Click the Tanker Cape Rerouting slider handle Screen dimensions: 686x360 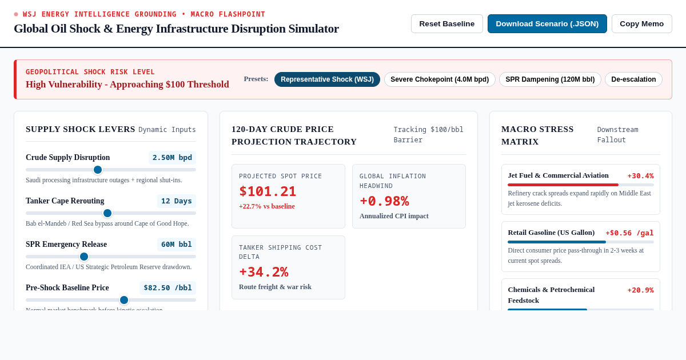point(107,213)
